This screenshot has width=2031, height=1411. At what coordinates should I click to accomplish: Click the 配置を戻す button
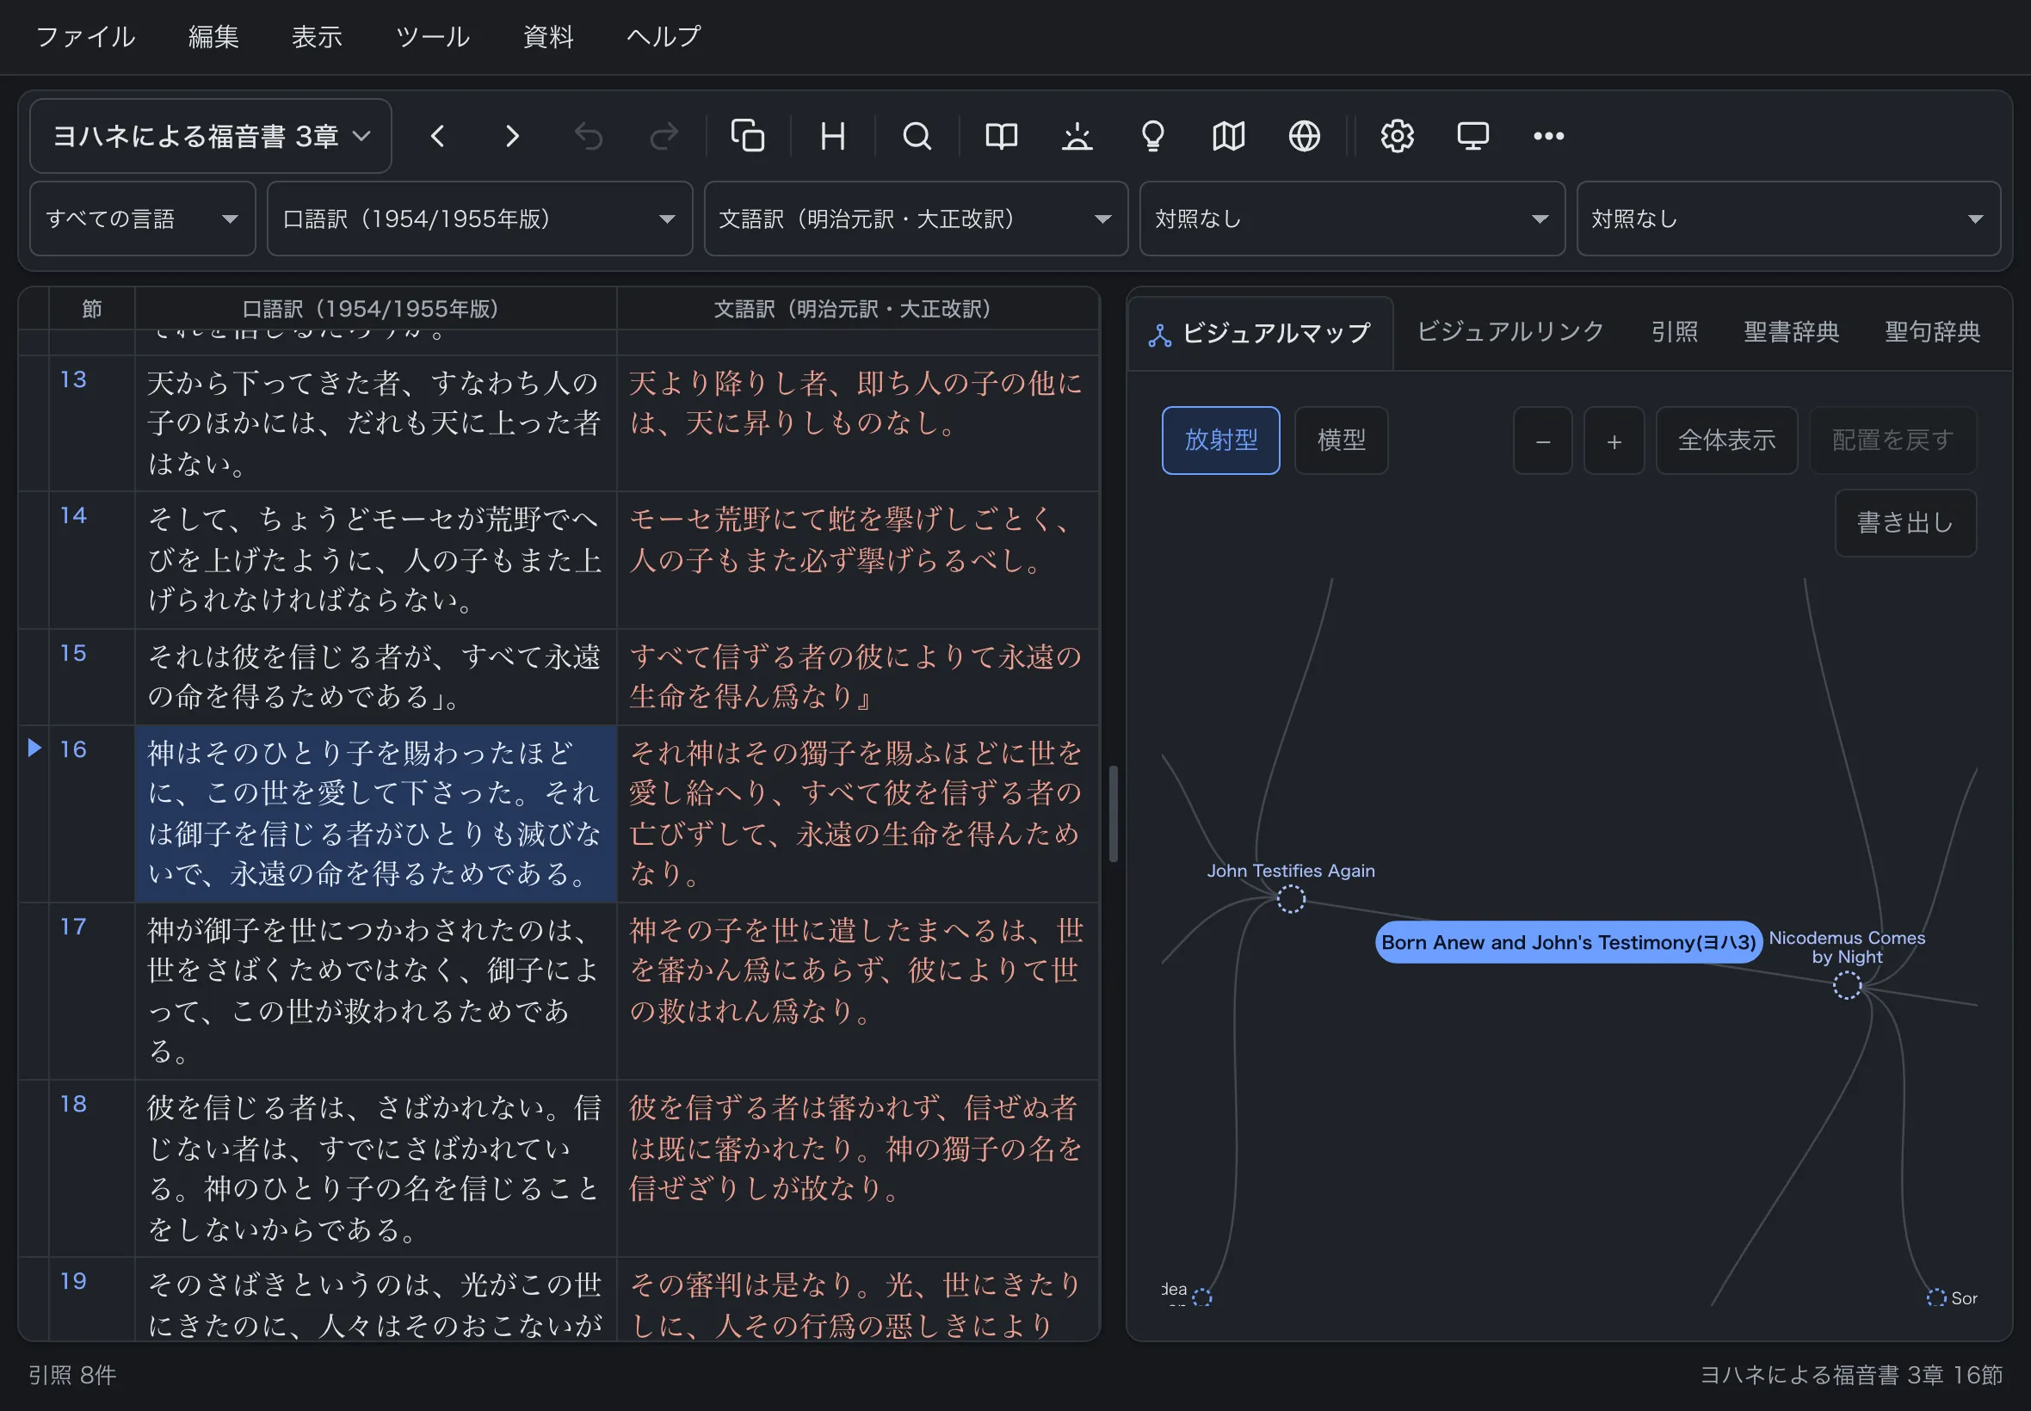tap(1892, 441)
